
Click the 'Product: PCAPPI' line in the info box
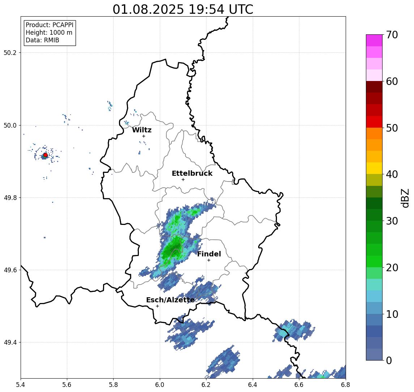click(50, 25)
